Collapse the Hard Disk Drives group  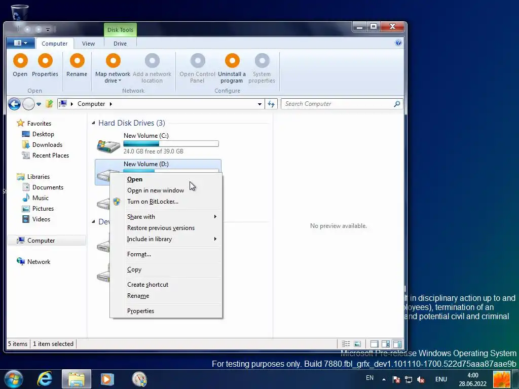pyautogui.click(x=94, y=123)
